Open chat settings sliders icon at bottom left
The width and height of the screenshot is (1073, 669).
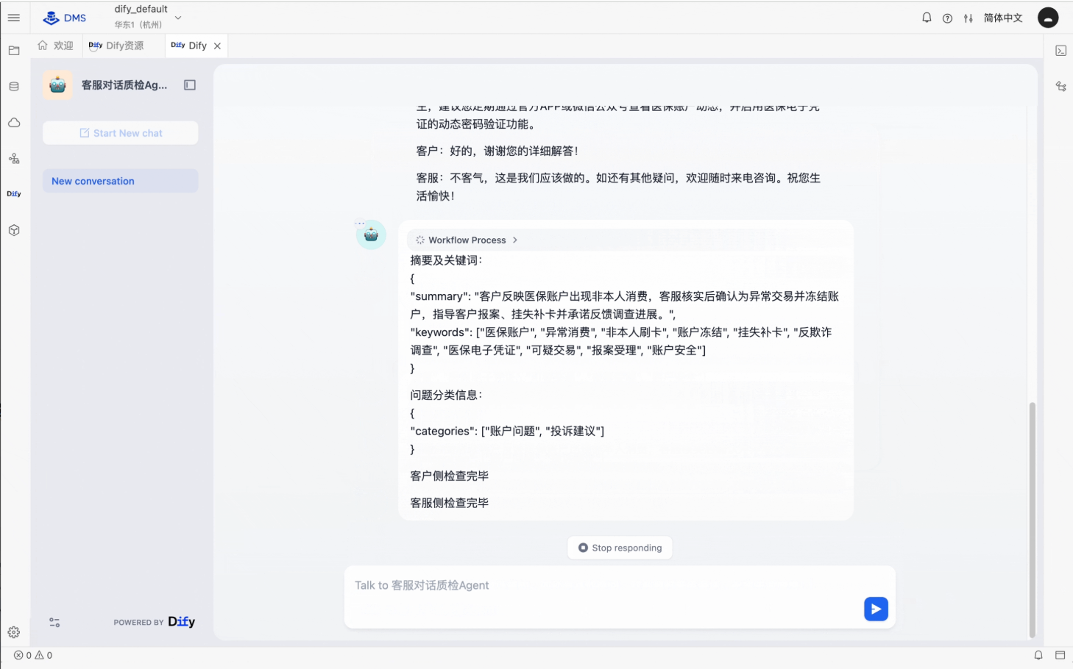54,622
